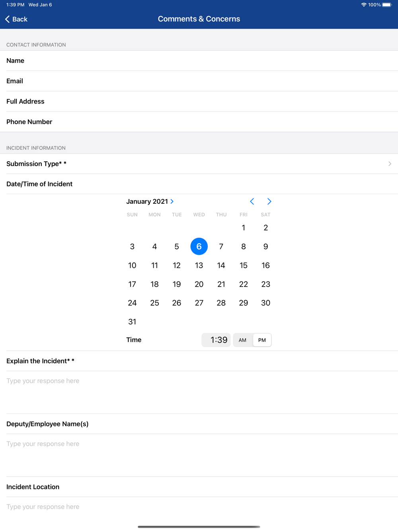Tap into the Name field
The width and height of the screenshot is (398, 531).
(199, 61)
